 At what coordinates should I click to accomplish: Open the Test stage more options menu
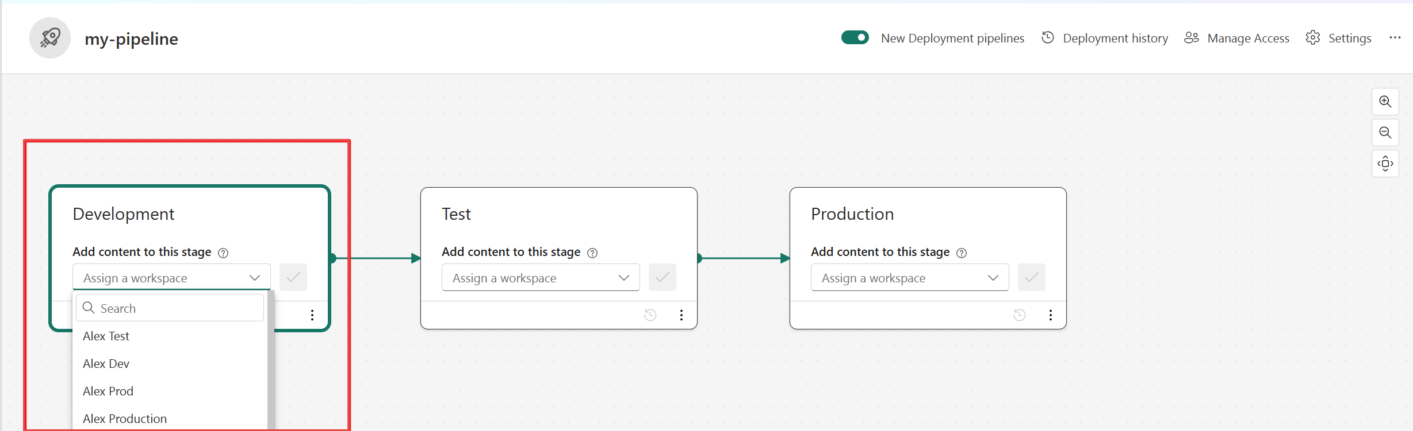pyautogui.click(x=681, y=315)
